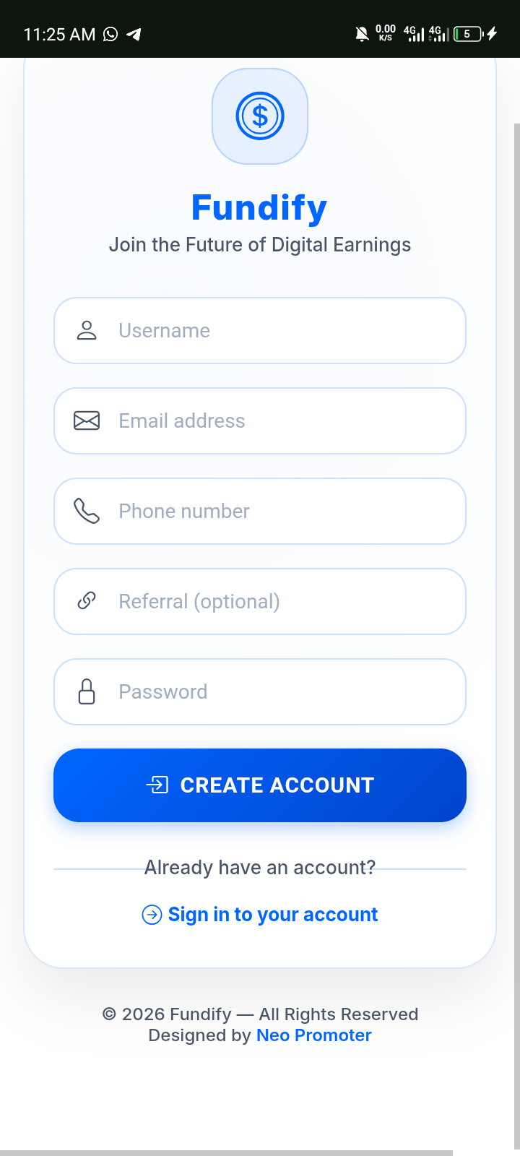Screen dimensions: 520x1156
Task: Tap the Telegram status bar icon
Action: [134, 34]
